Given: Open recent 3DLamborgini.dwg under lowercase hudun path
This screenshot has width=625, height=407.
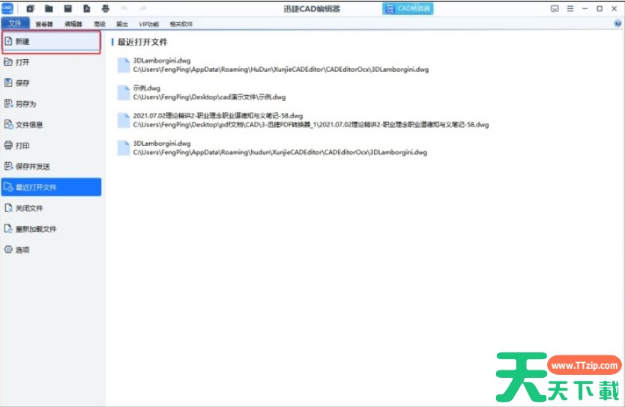Looking at the screenshot, I should [x=272, y=147].
